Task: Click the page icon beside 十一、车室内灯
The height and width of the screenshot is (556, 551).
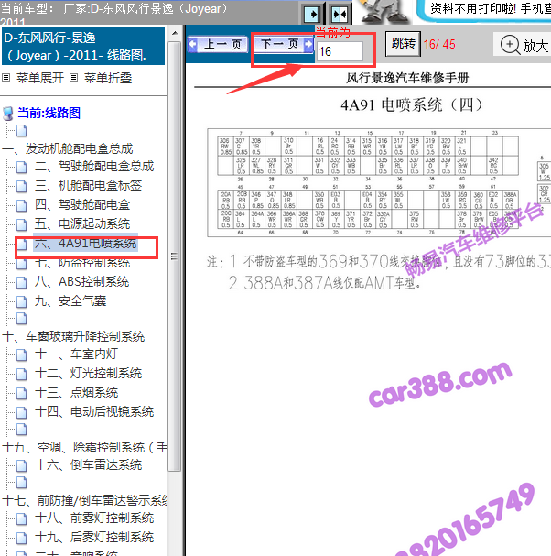Action: point(22,354)
